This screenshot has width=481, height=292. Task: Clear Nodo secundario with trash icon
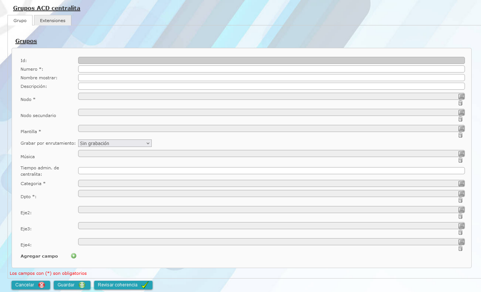coord(460,119)
